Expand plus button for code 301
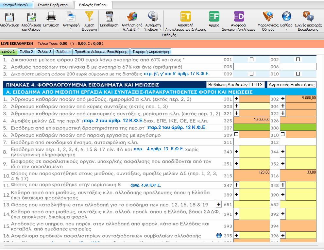Image resolution: width=324 pixels, height=250 pixels. click(x=236, y=99)
